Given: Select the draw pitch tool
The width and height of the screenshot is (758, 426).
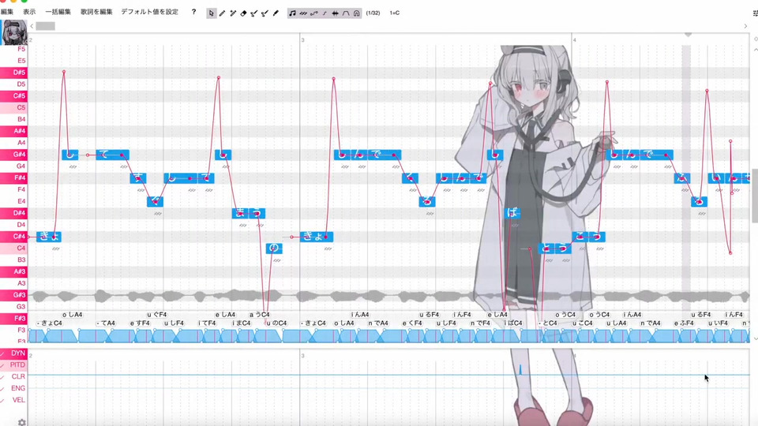Looking at the screenshot, I should pos(253,13).
